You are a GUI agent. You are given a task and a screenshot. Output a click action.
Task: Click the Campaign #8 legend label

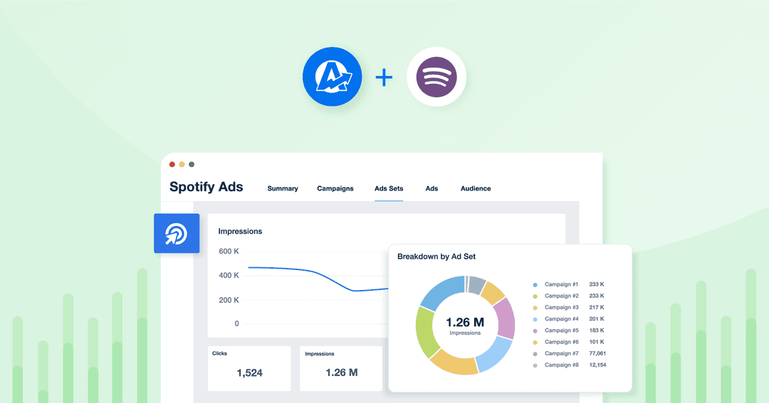click(x=562, y=365)
